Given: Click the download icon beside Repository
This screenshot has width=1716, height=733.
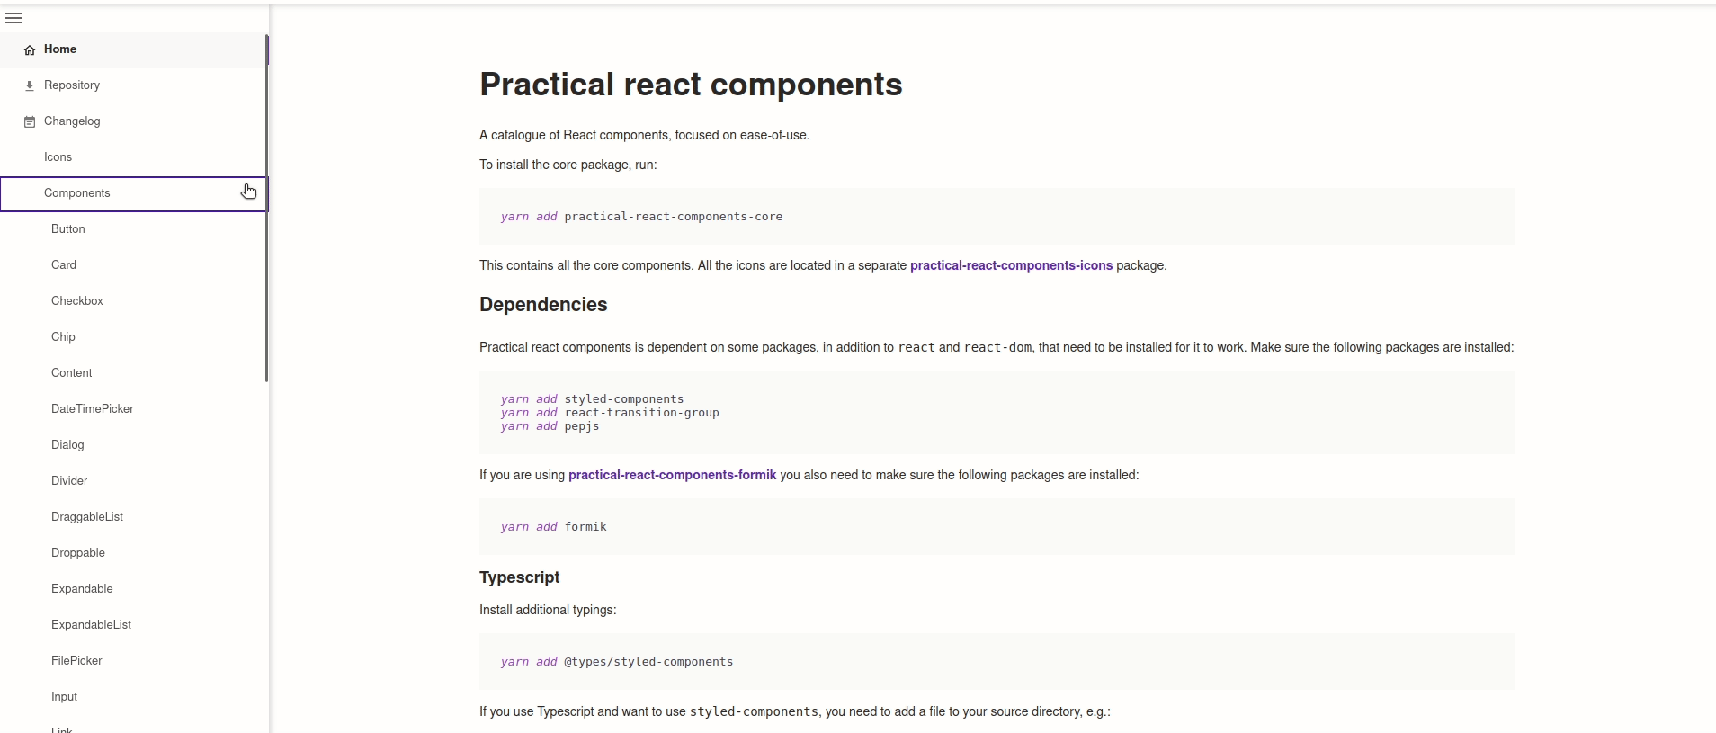Looking at the screenshot, I should [30, 85].
